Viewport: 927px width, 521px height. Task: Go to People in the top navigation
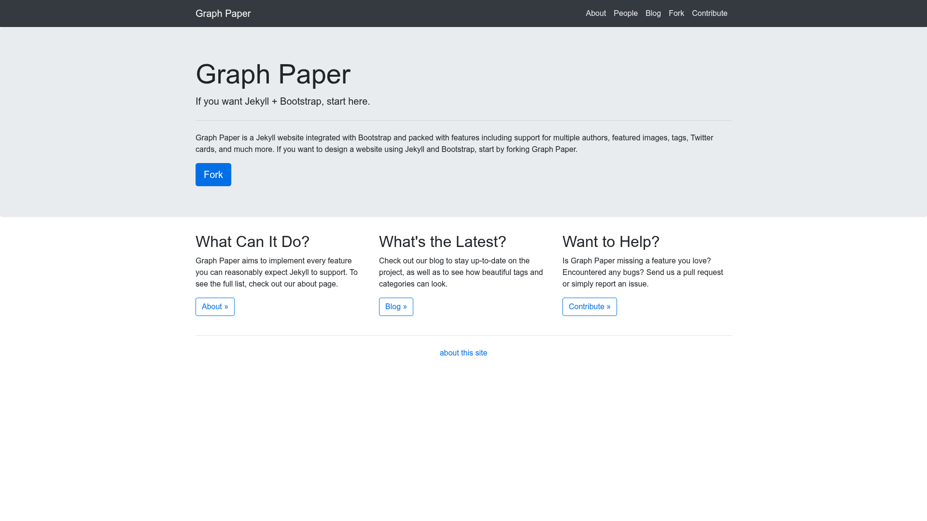(x=626, y=14)
